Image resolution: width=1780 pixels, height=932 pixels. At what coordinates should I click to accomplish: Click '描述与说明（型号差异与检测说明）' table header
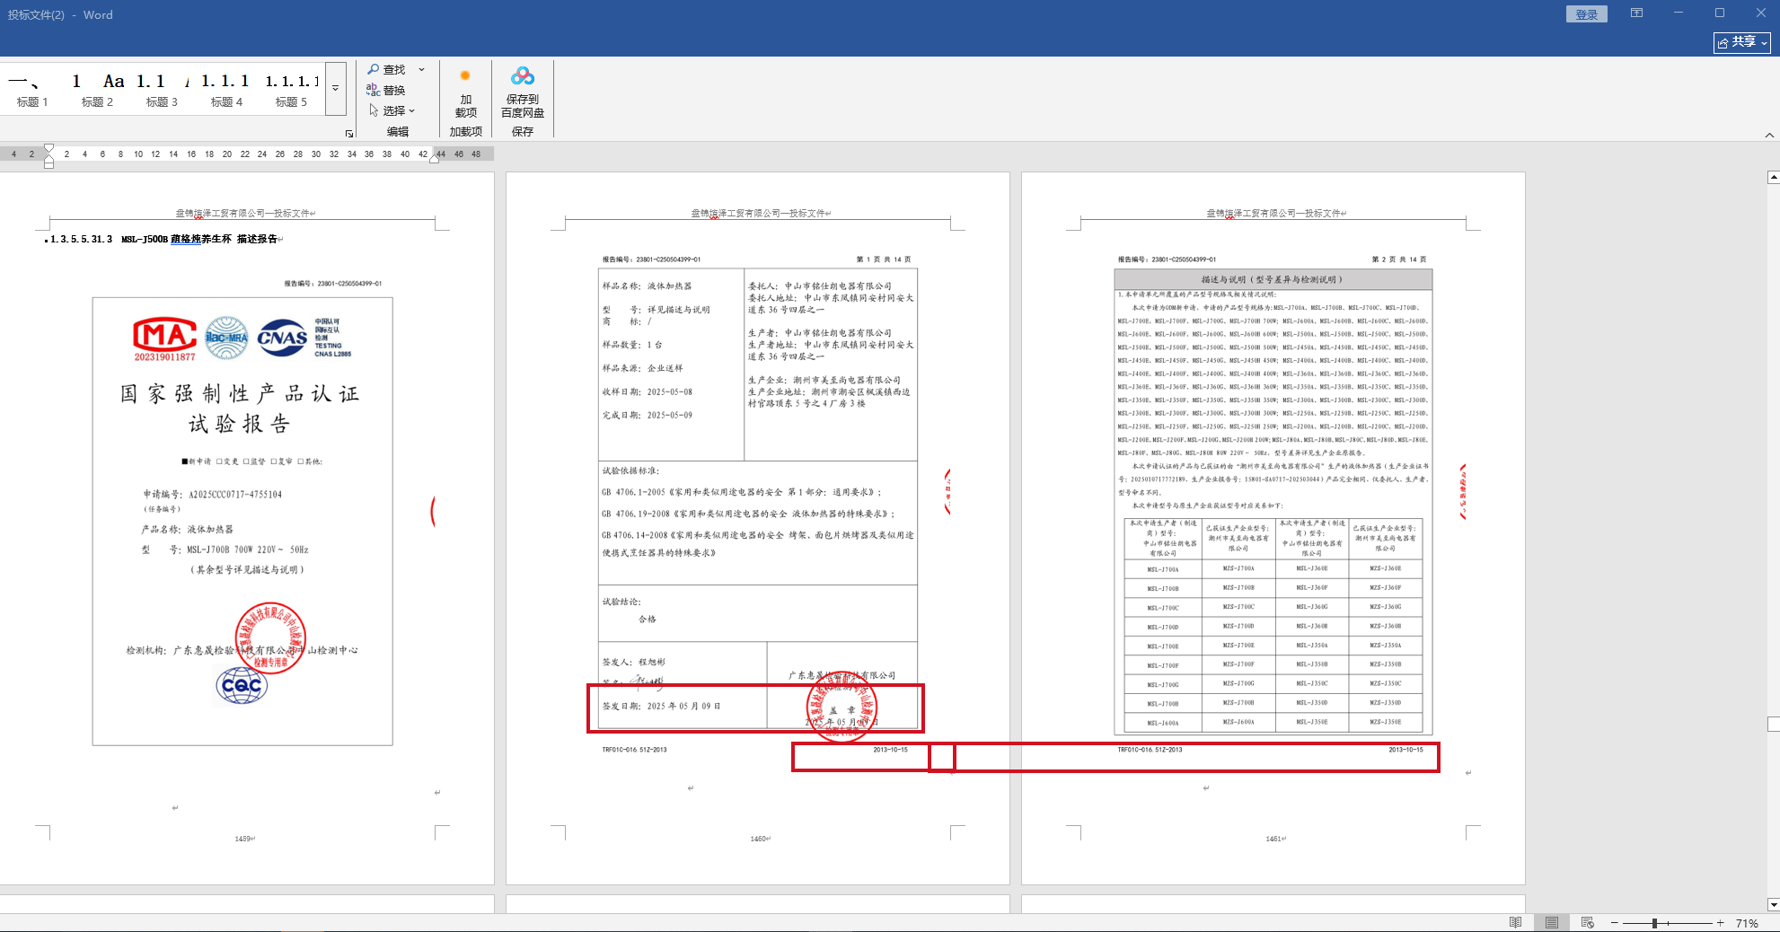pyautogui.click(x=1273, y=279)
